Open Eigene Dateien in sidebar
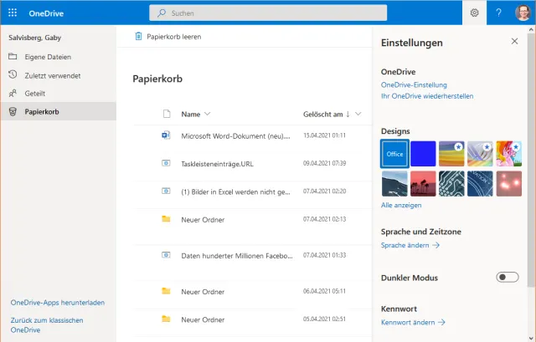The width and height of the screenshot is (536, 342). [x=48, y=57]
